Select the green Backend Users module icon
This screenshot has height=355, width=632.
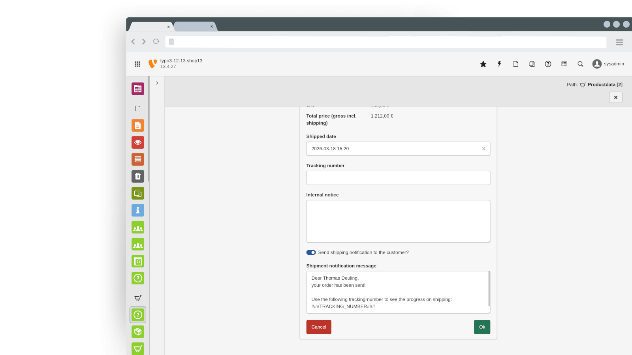coord(138,227)
